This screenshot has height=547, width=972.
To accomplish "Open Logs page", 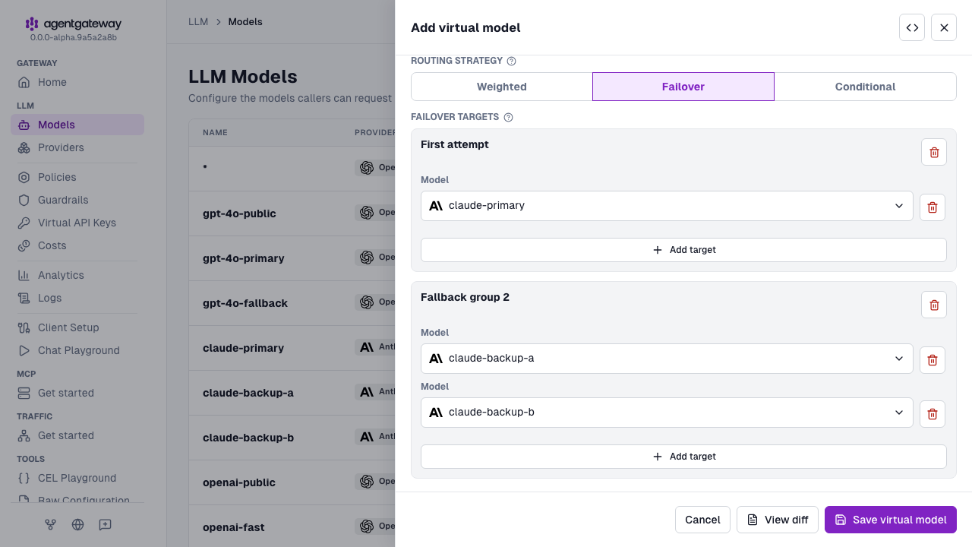I will click(x=77, y=298).
